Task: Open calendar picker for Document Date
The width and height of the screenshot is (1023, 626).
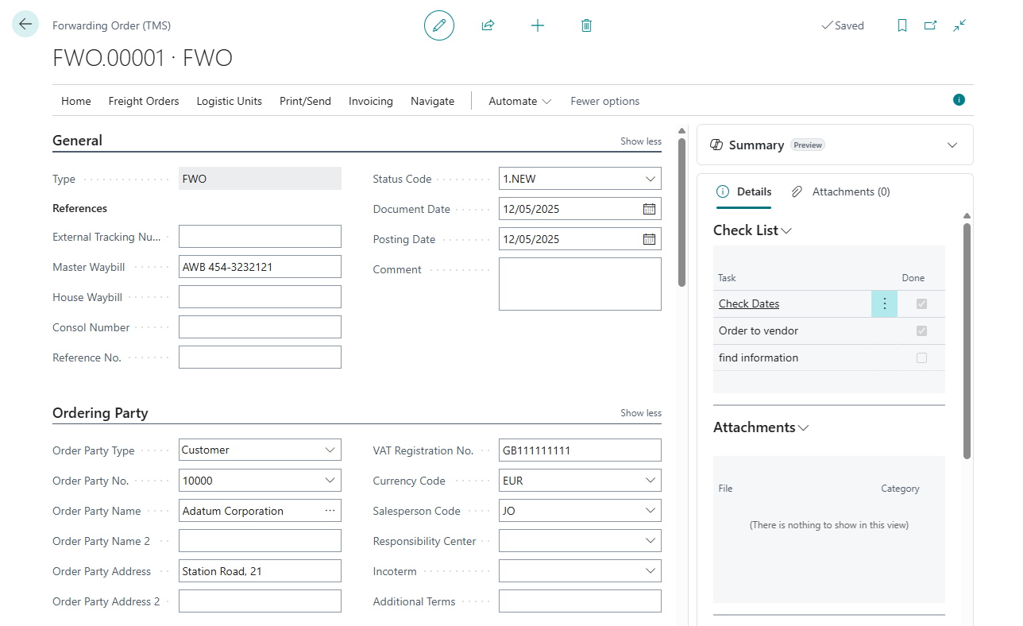Action: pyautogui.click(x=649, y=209)
